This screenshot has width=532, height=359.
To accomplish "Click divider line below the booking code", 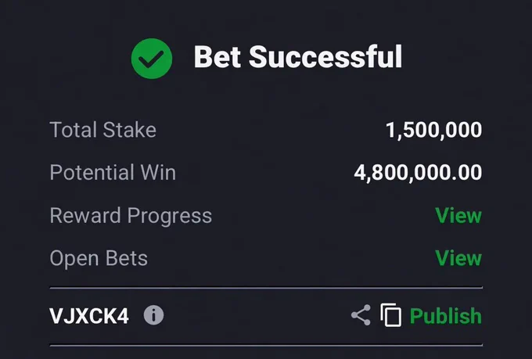I will coord(266,346).
